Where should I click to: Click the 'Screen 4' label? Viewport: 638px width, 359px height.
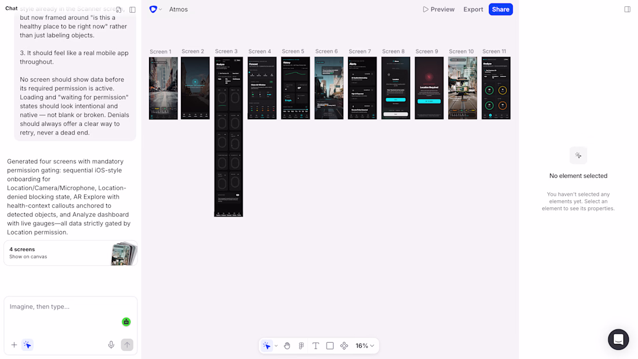point(260,51)
